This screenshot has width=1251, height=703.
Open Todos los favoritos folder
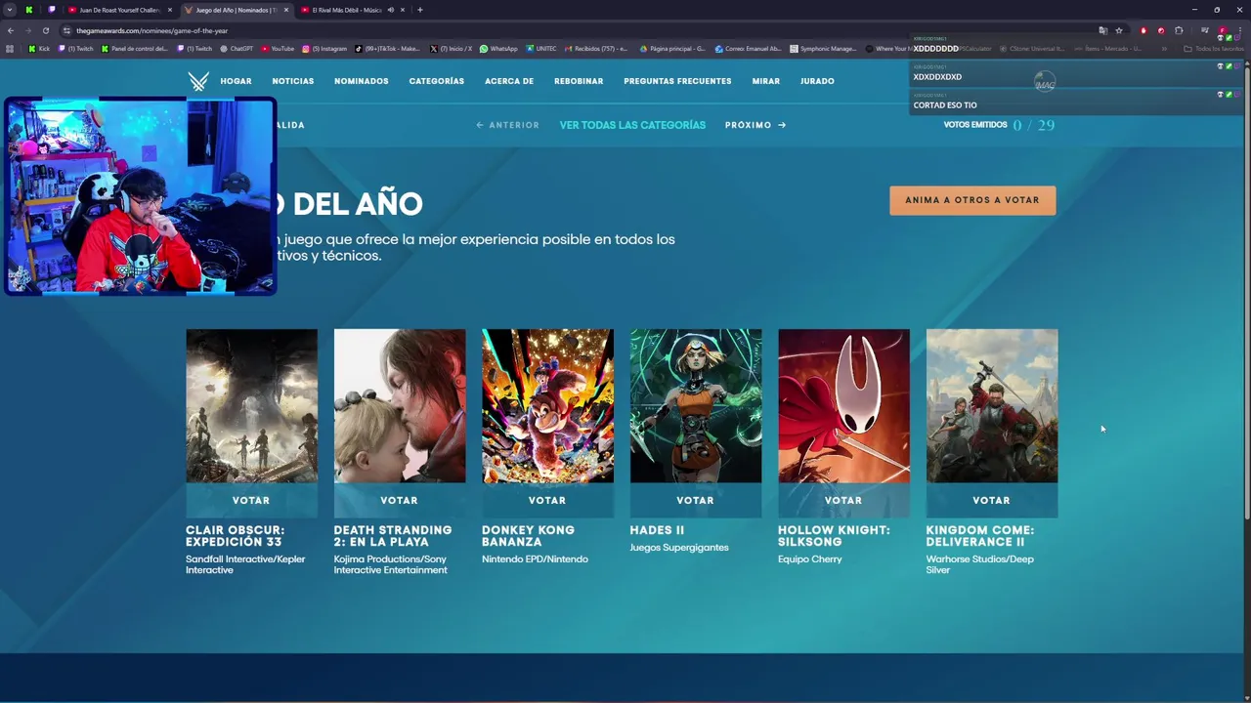1214,48
